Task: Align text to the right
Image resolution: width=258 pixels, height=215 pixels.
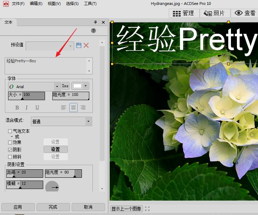Action: pyautogui.click(x=83, y=107)
